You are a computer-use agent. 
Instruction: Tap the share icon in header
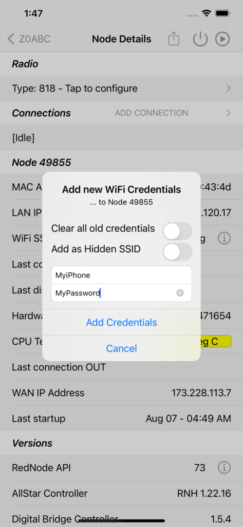174,39
